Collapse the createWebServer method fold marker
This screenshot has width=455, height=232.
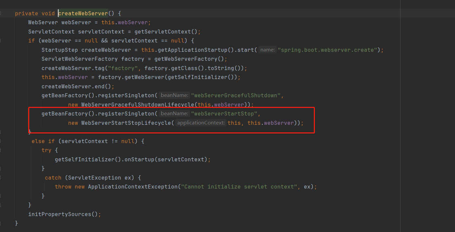point(1,14)
